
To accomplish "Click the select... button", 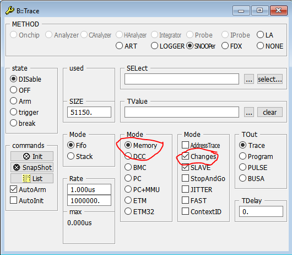I will pos(269,79).
